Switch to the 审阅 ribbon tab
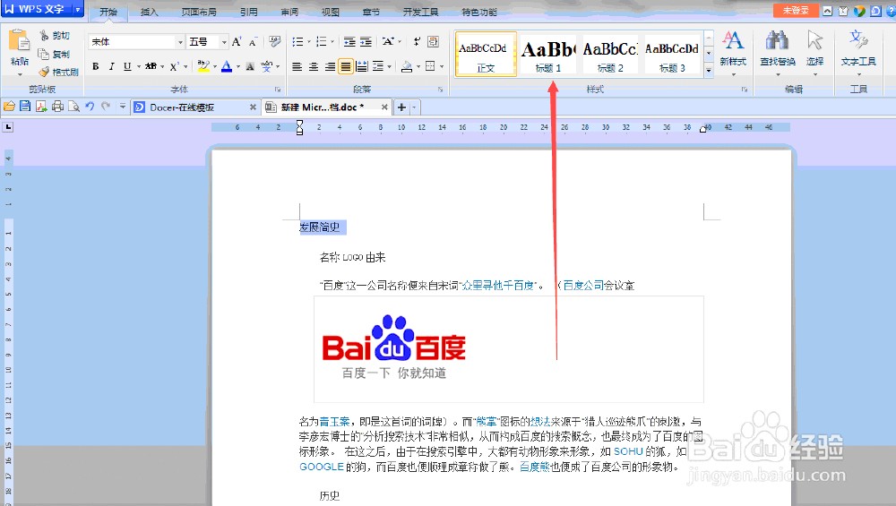The height and width of the screenshot is (506, 896). [x=289, y=12]
